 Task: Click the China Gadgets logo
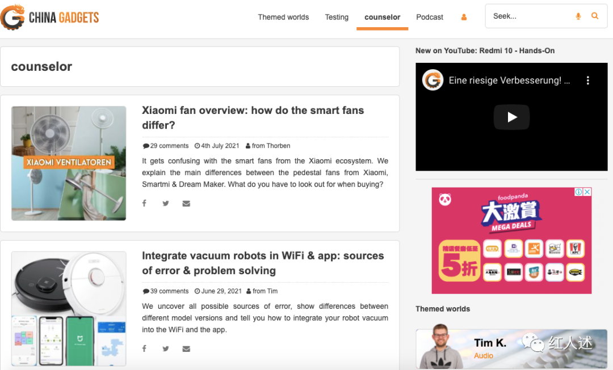50,18
